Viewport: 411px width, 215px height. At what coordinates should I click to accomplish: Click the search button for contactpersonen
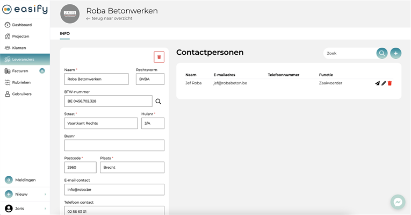coord(381,53)
